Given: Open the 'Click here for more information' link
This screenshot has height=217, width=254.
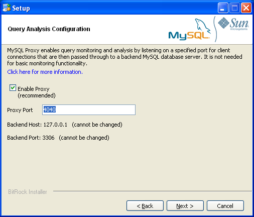Looking at the screenshot, I should click(x=45, y=72).
